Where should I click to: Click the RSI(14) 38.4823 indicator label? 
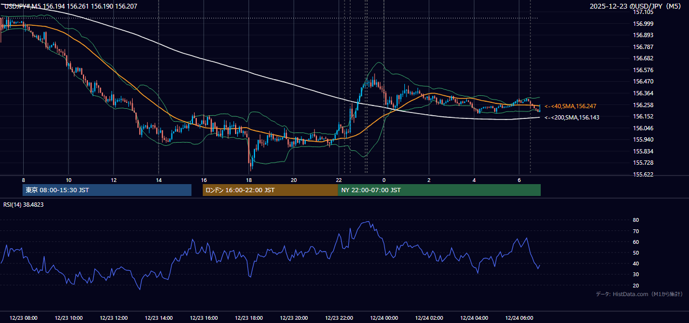tap(24, 205)
